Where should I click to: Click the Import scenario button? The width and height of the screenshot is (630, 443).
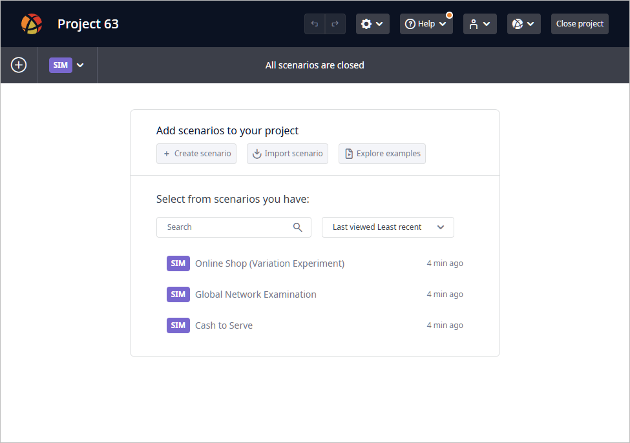coord(288,154)
